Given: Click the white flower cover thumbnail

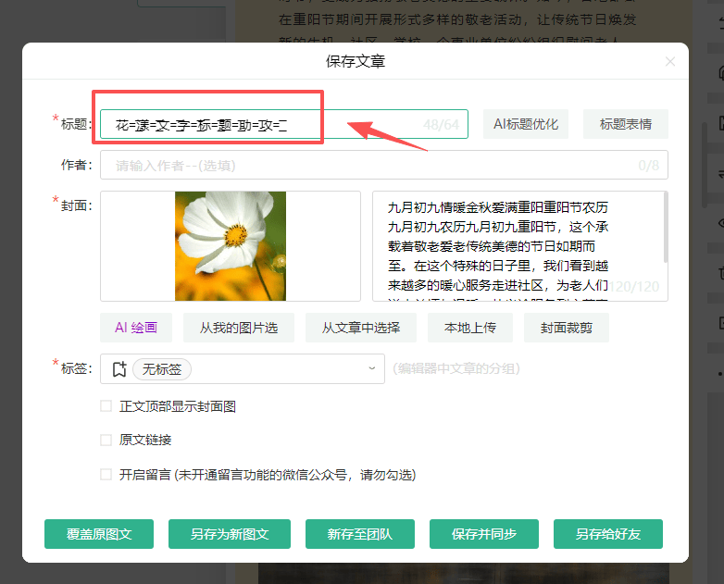Looking at the screenshot, I should 231,246.
